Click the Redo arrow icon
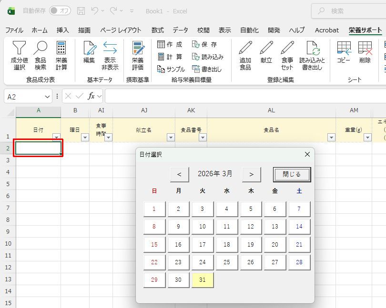Screen dimensions: 386x308 (x=113, y=10)
